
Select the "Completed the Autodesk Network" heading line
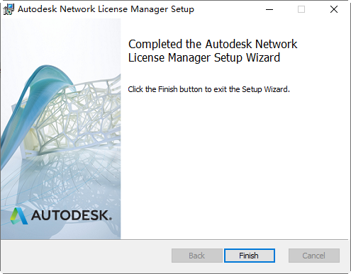[213, 44]
